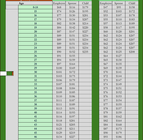The height and width of the screenshot is (140, 143).
Task: Click the $197 spouse rate at age 41
Action: click(x=72, y=117)
